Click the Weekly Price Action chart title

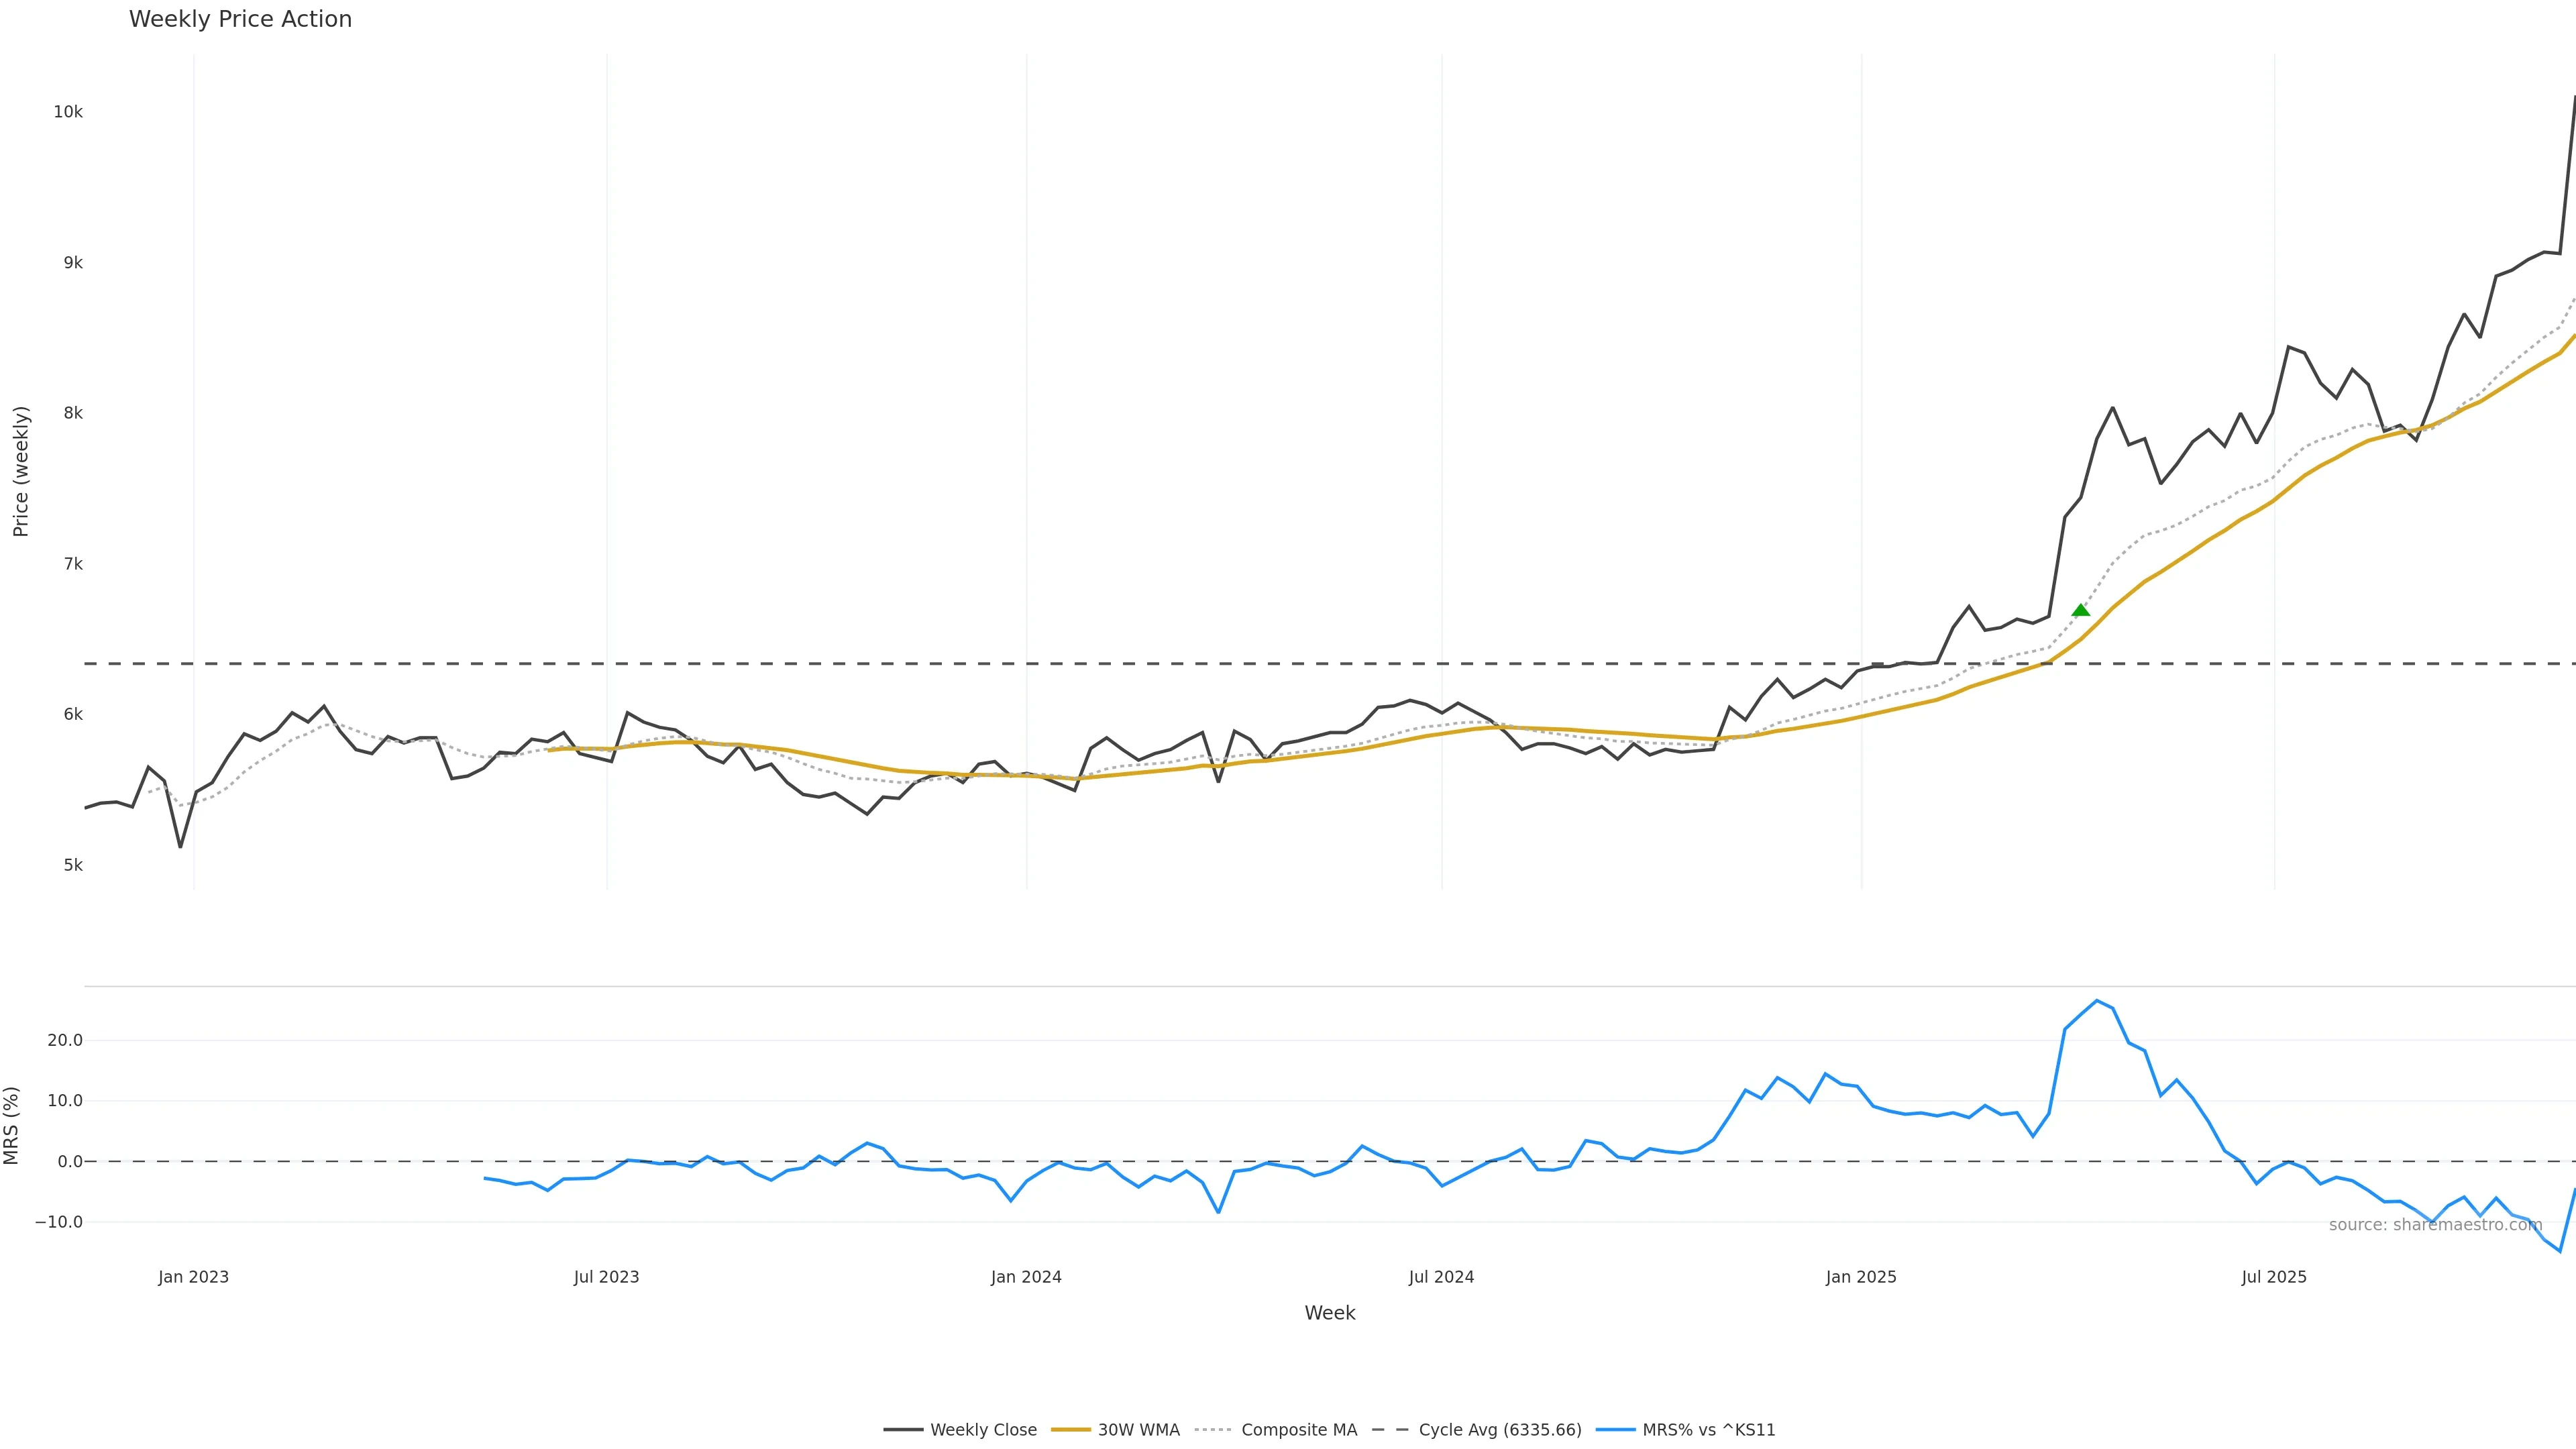240,19
